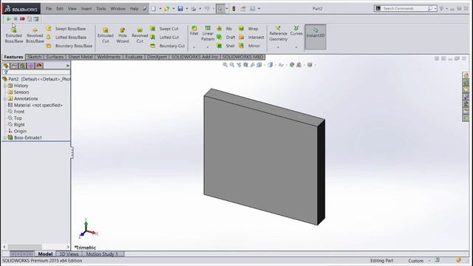Select Swept Cut feature
The width and height of the screenshot is (473, 266).
point(165,29)
